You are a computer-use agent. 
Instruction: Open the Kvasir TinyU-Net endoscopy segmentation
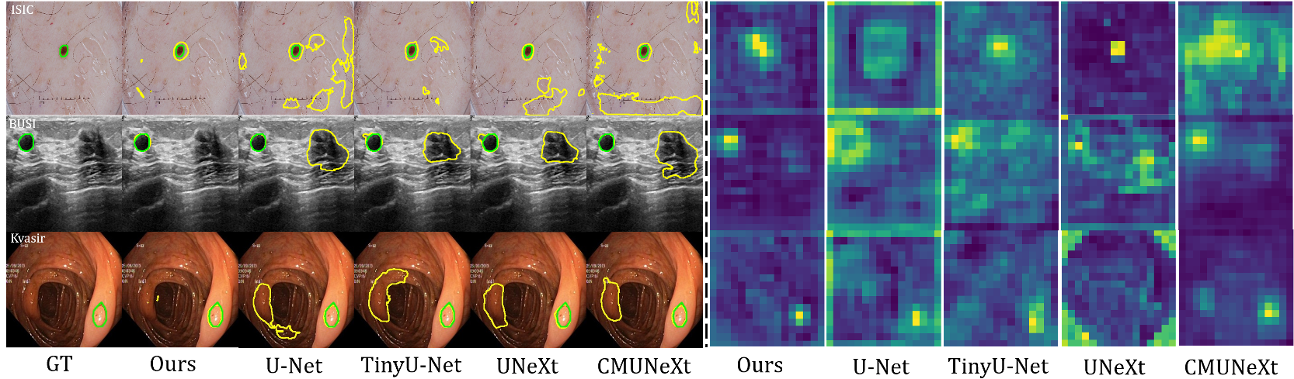(x=413, y=289)
